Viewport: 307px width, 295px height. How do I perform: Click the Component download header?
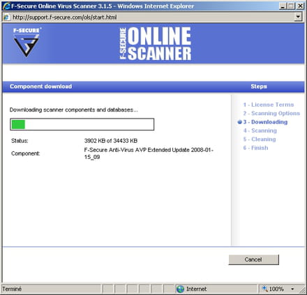click(41, 86)
